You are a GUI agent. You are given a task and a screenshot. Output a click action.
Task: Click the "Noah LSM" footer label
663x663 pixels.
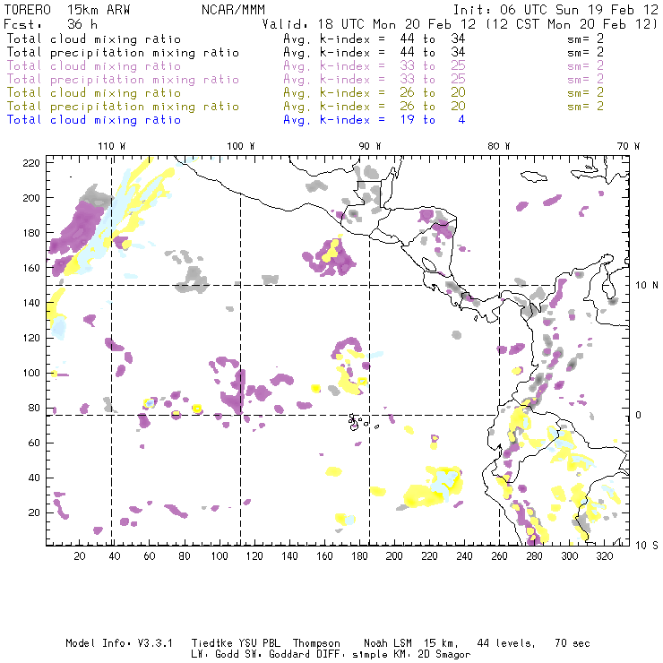[x=388, y=643]
